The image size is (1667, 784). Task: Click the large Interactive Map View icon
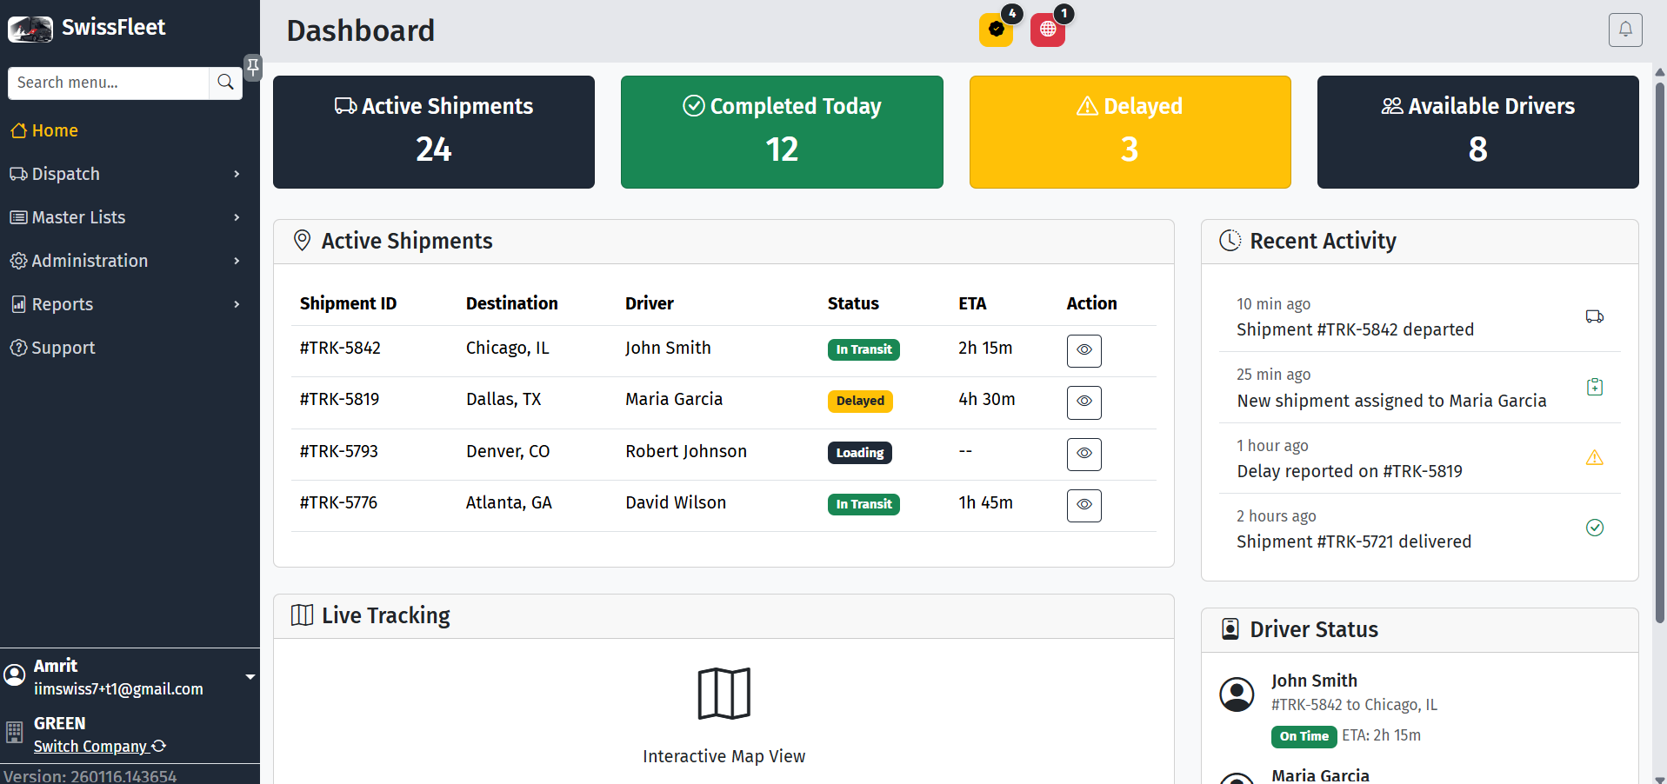pyautogui.click(x=724, y=694)
